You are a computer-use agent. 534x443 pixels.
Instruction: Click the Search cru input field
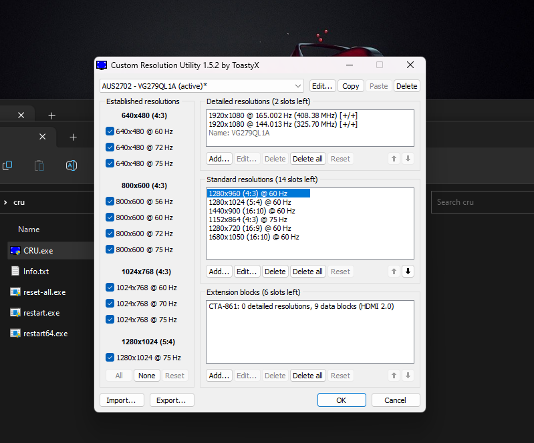[481, 202]
